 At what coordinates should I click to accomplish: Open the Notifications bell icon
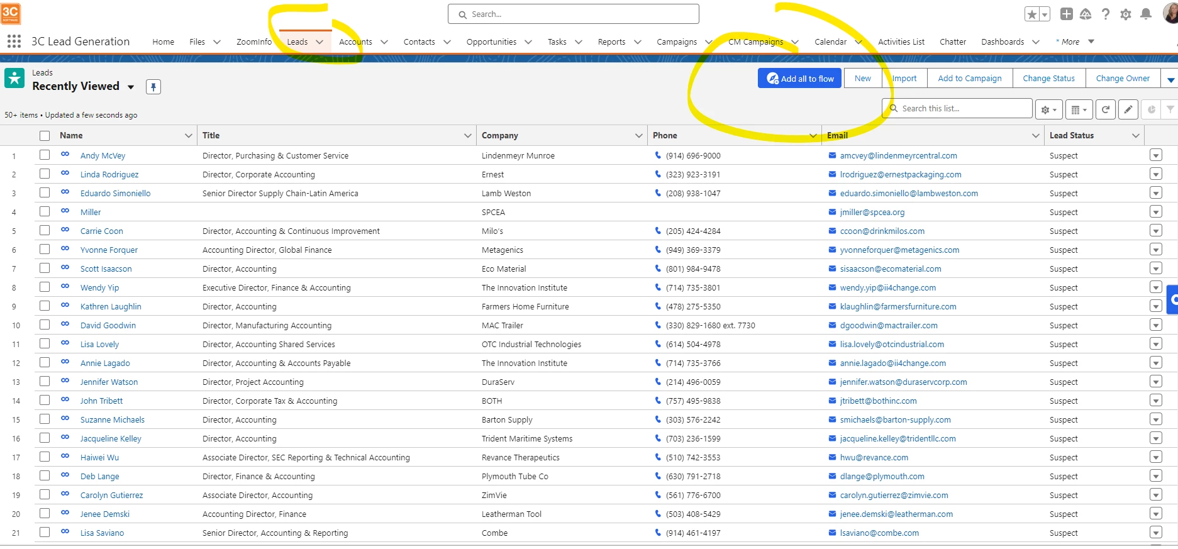point(1146,14)
